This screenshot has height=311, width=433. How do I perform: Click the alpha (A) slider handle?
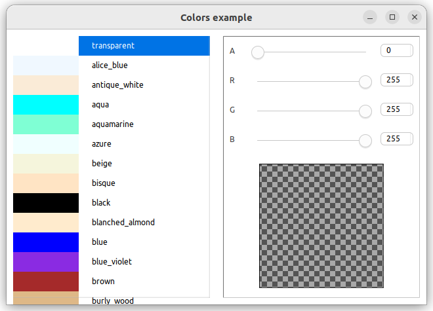pos(258,52)
